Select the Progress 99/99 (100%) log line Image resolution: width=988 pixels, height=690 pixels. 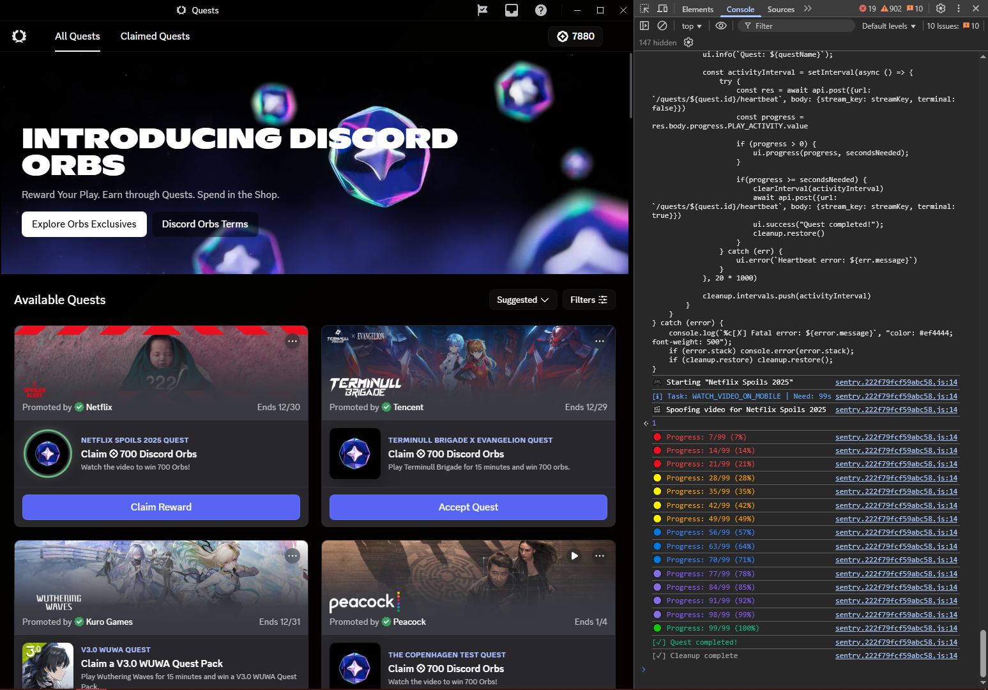pos(806,628)
